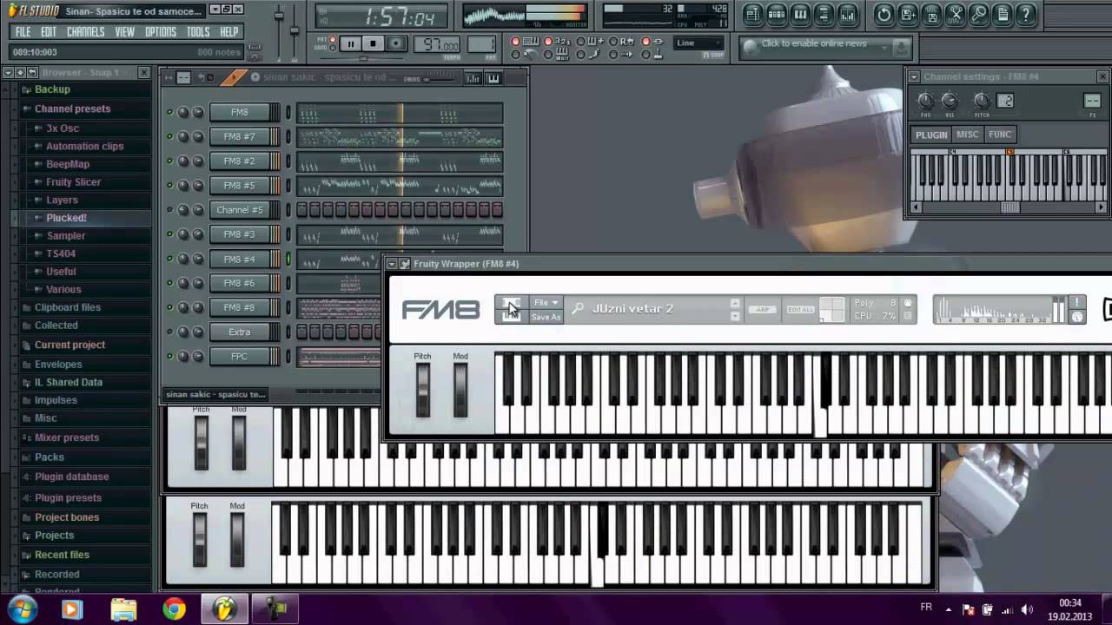Mute the FM8 channel green LED
1112x625 pixels.
click(169, 112)
